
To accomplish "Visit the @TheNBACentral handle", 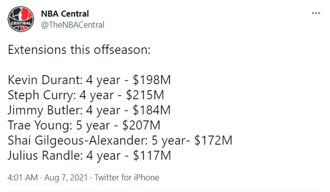I will tap(73, 25).
